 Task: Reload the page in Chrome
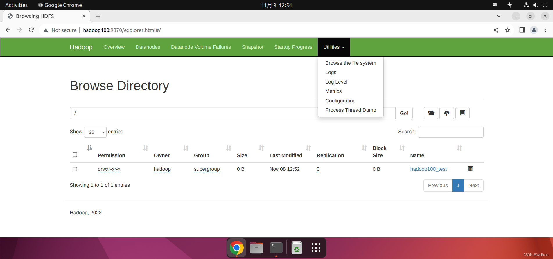coord(31,30)
